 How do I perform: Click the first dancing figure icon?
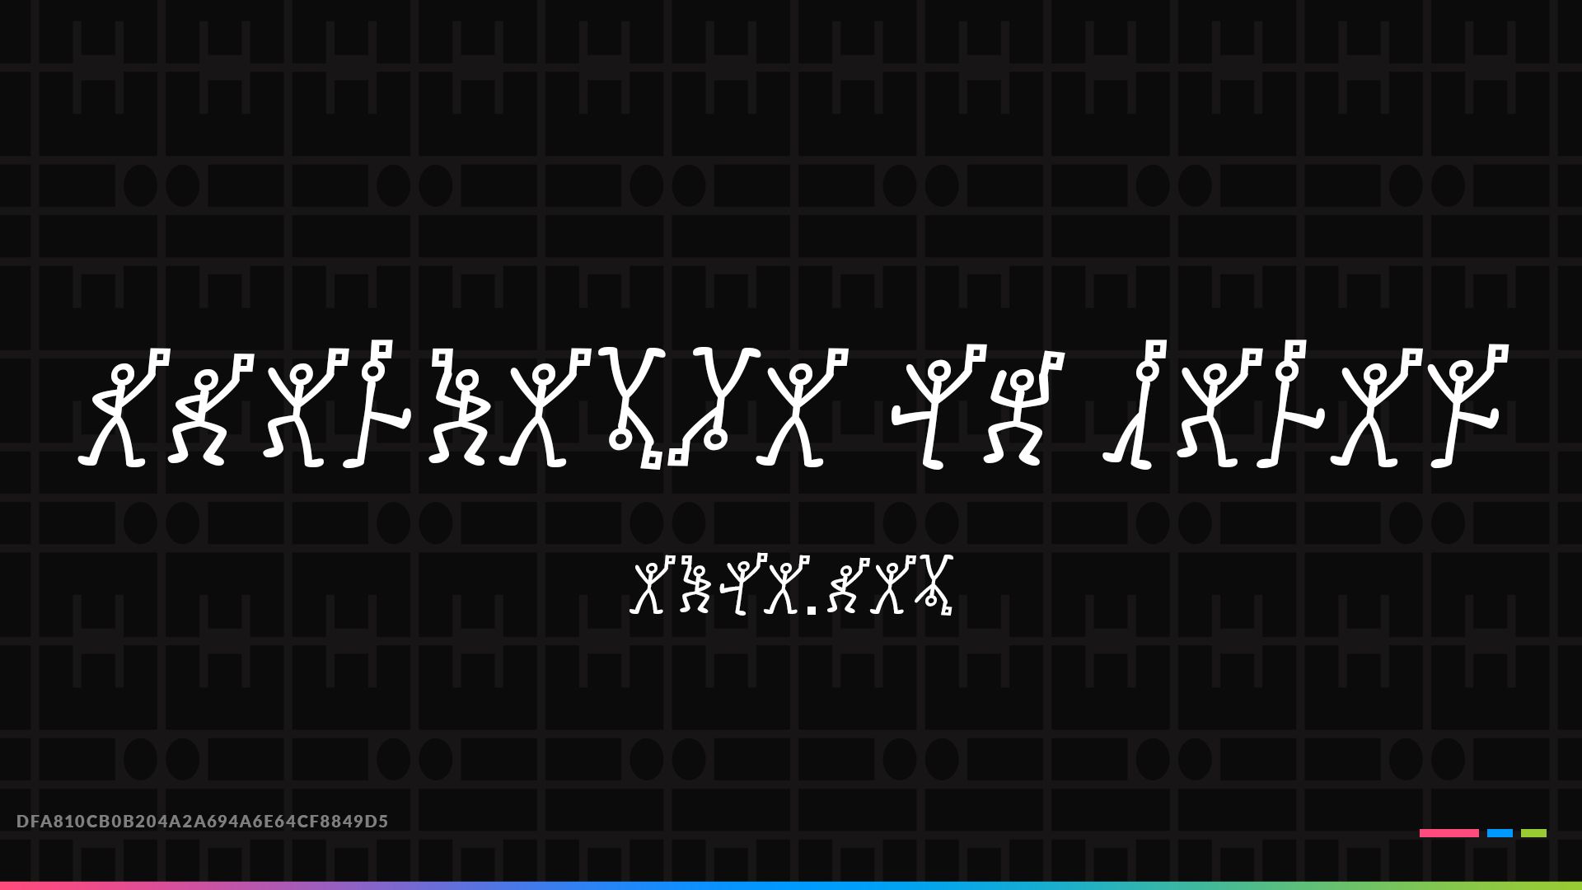123,408
